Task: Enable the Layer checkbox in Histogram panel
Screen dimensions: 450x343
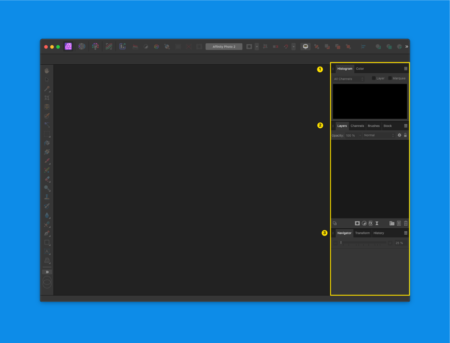Action: point(374,78)
